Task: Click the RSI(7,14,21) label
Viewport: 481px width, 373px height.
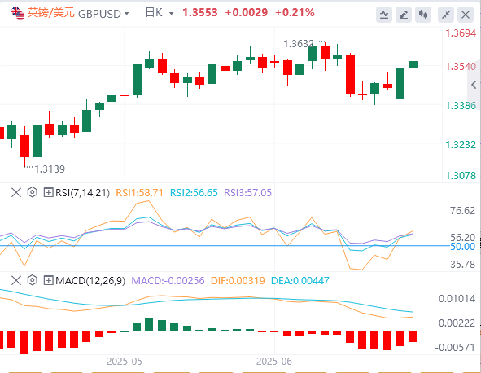Action: pyautogui.click(x=82, y=193)
